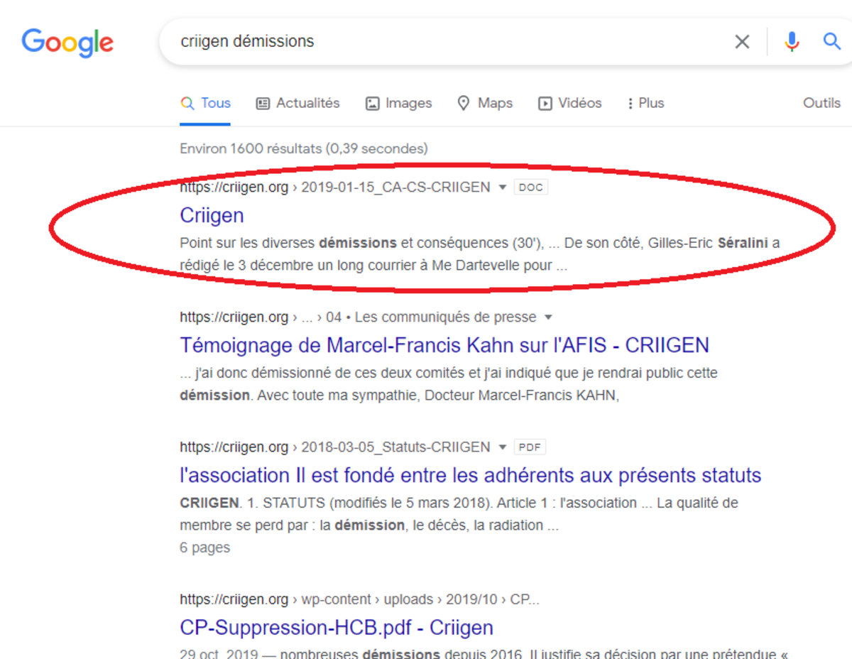Screen dimensions: 852x659
Task: Open the Outils search tools
Action: (x=821, y=104)
